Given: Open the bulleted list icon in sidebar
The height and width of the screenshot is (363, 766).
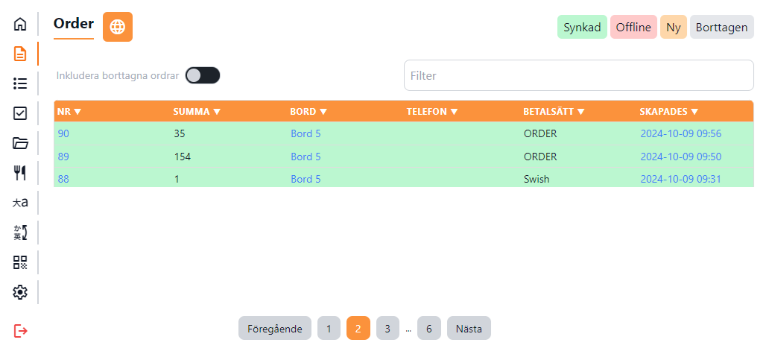Looking at the screenshot, I should pyautogui.click(x=20, y=83).
